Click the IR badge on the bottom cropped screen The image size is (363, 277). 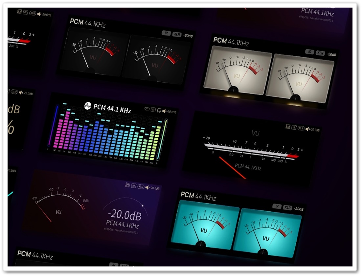pos(114,265)
